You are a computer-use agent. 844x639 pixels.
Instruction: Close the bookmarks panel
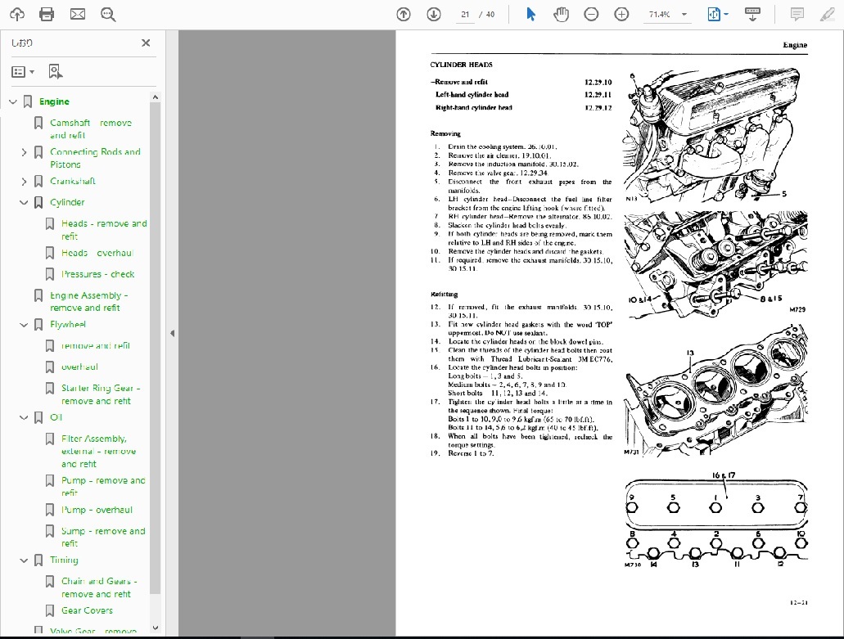click(x=146, y=43)
